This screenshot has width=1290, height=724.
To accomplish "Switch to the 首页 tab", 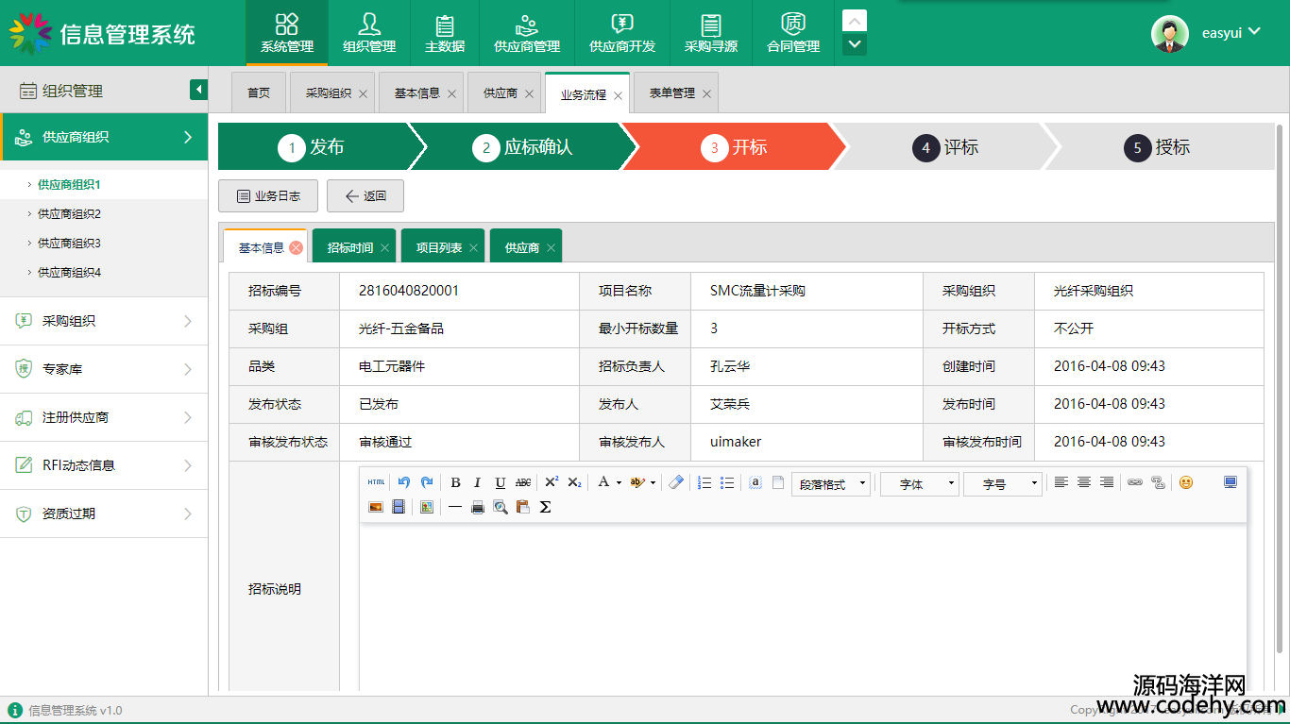I will [x=259, y=93].
